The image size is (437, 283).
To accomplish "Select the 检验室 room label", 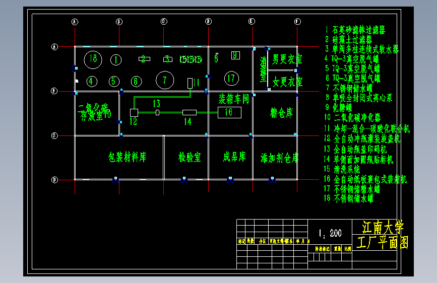I will point(190,158).
